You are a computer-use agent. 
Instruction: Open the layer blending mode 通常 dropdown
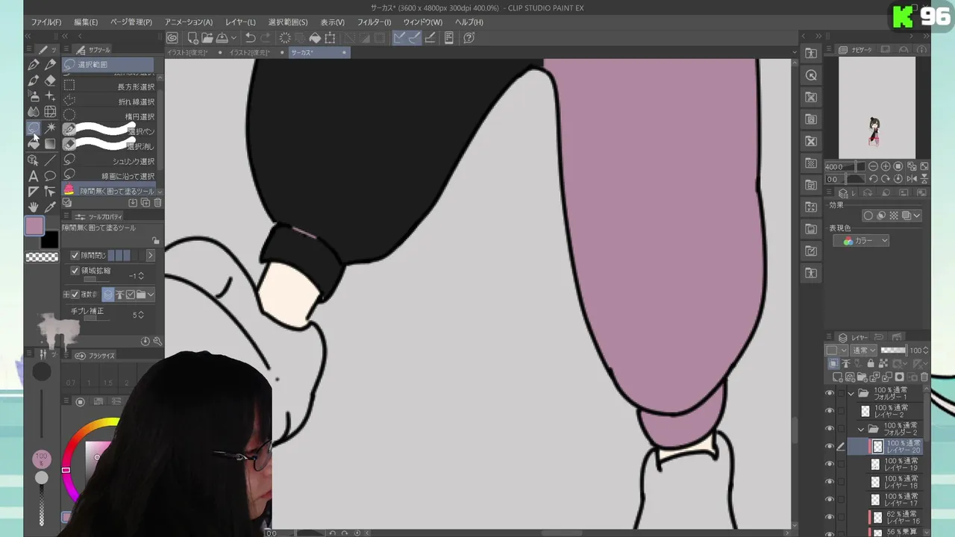[x=864, y=351]
